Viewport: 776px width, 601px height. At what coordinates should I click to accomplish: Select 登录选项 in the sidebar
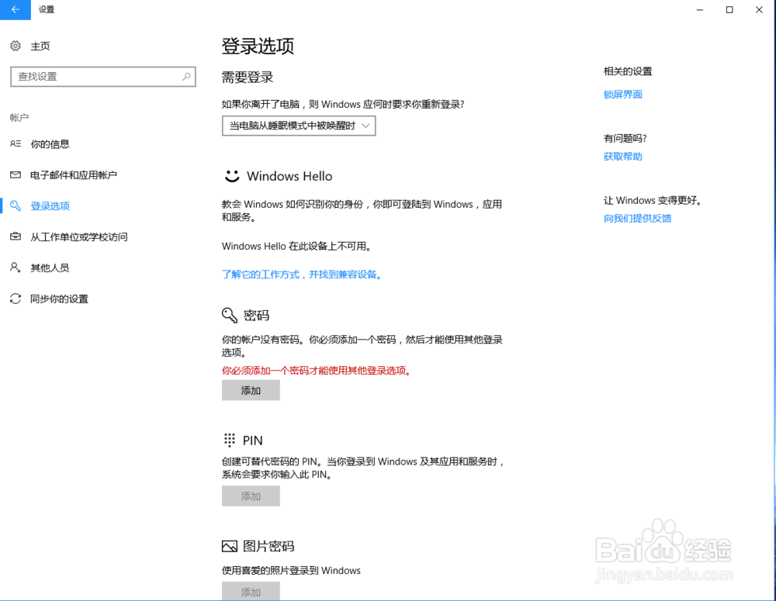tap(50, 206)
